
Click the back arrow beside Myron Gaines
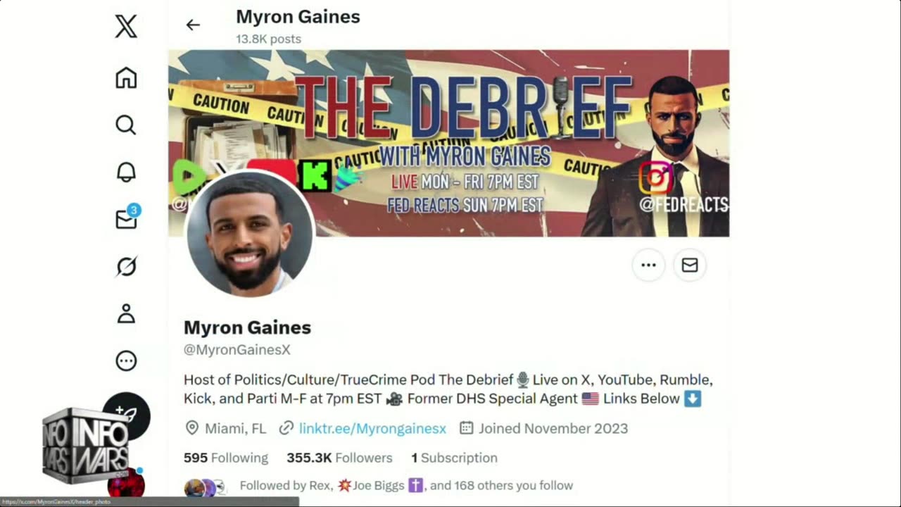(x=193, y=25)
